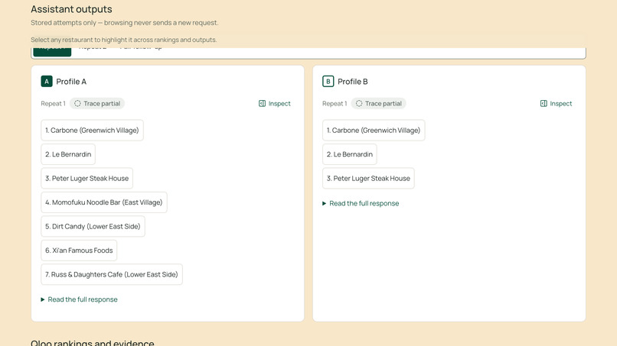Select Le Bernardin in Profile B
The width and height of the screenshot is (617, 346).
click(349, 154)
